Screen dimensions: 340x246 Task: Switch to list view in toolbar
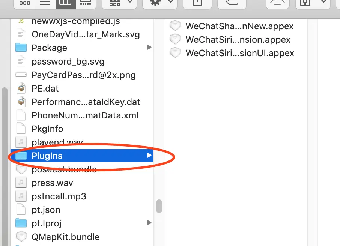45,3
